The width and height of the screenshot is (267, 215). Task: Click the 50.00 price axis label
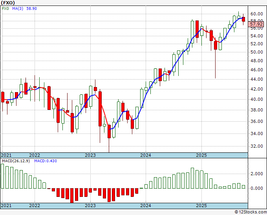tap(257, 52)
